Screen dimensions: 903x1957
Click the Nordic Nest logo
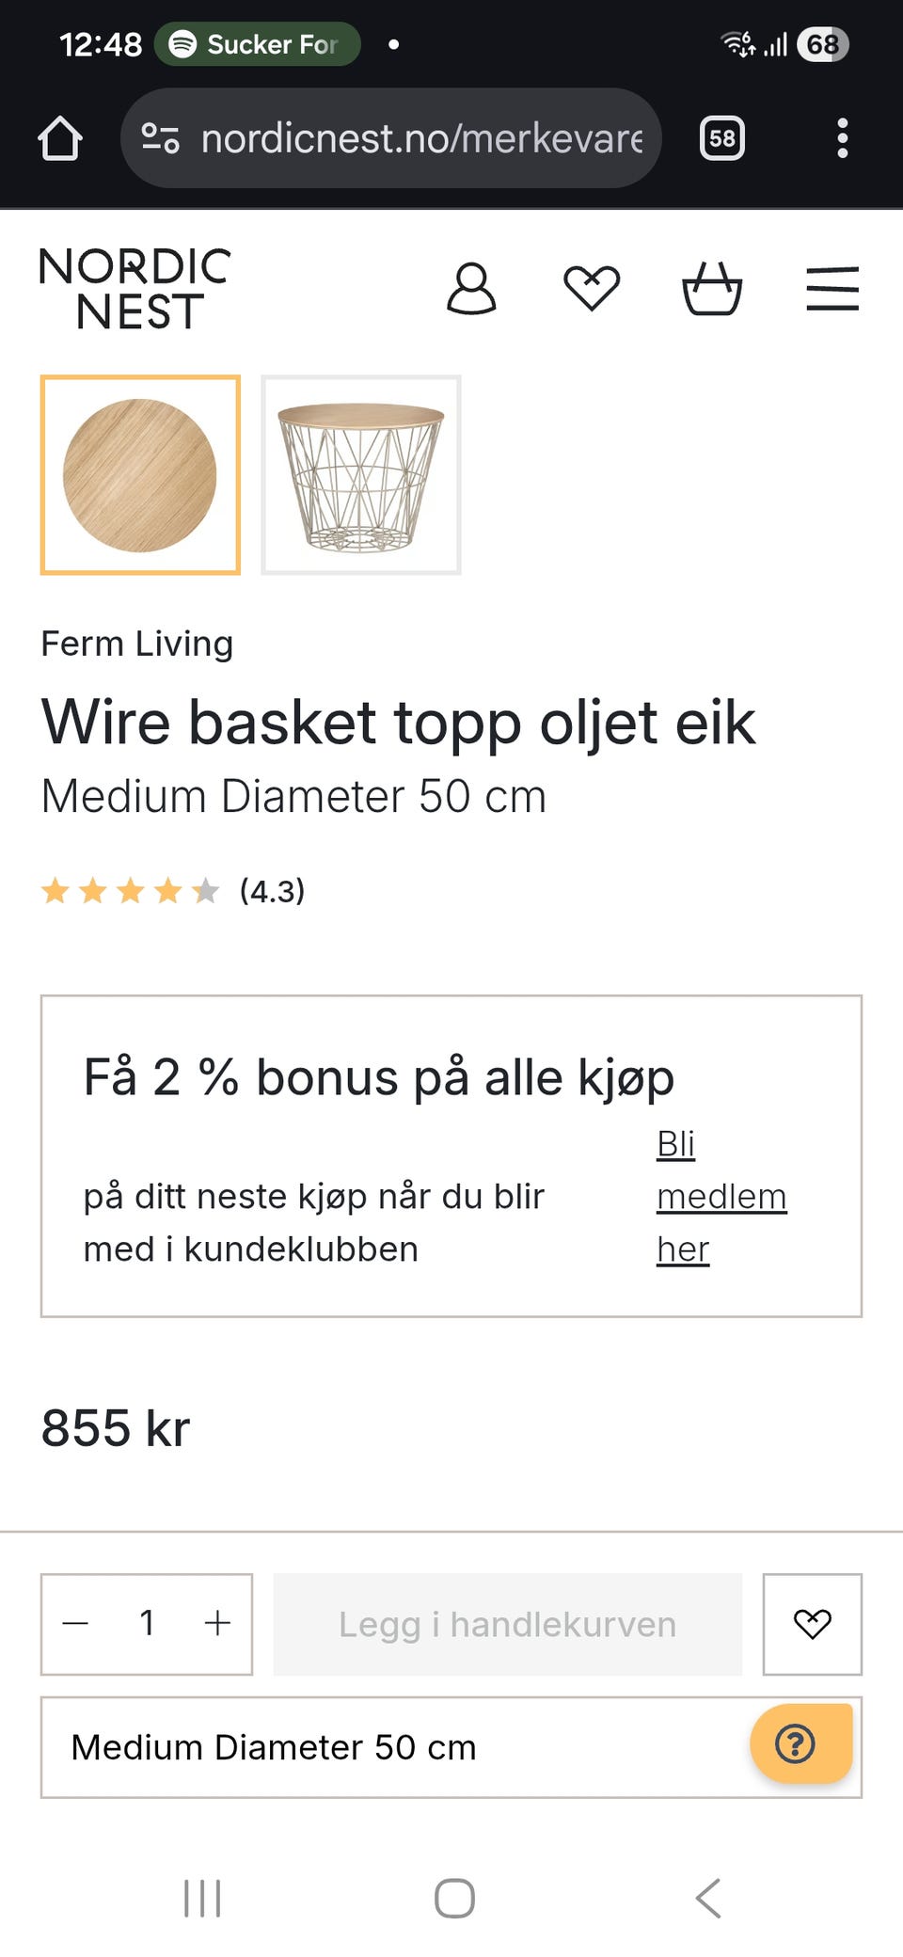click(x=135, y=289)
